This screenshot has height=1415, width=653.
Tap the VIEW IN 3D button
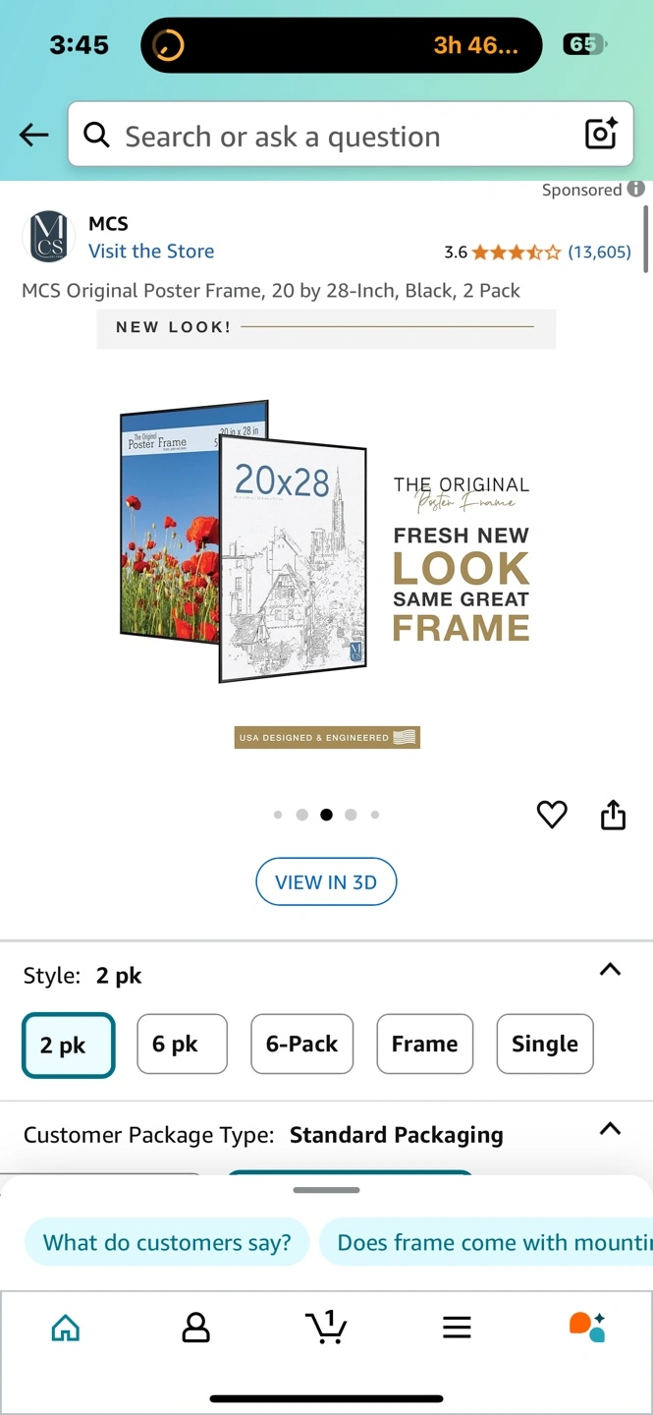point(326,882)
